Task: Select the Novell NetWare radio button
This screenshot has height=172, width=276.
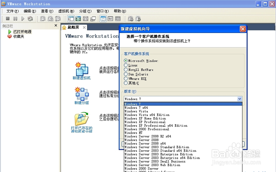Action: click(126, 69)
